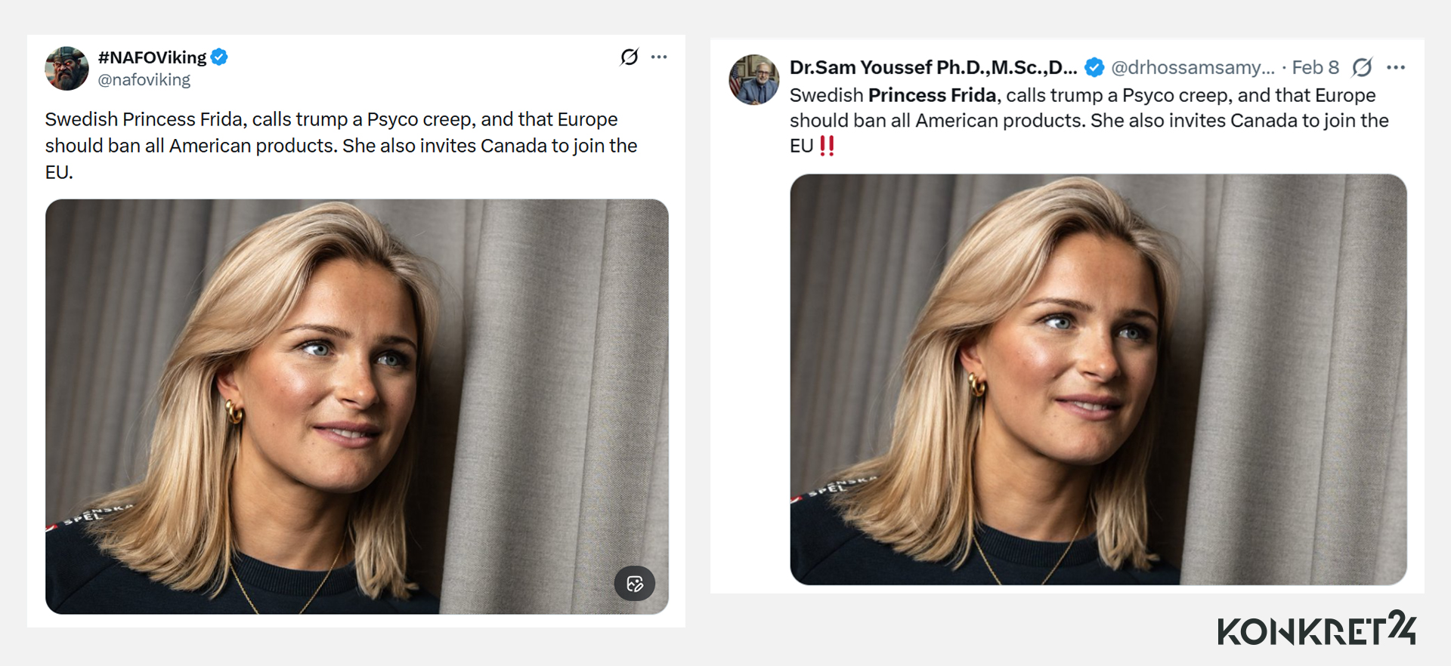Screen dimensions: 1451x666
Task: Open #NAFOViking's profile avatar
Action: 67,68
